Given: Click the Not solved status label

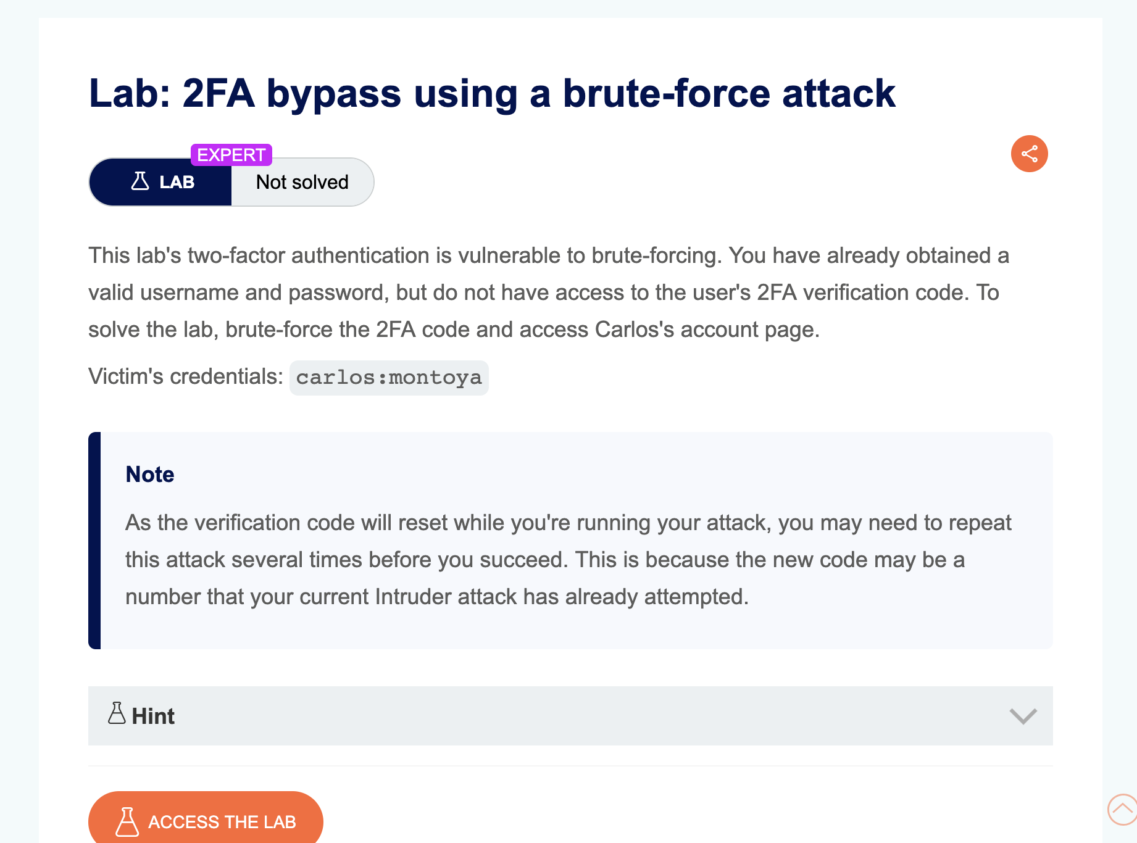Looking at the screenshot, I should pyautogui.click(x=302, y=182).
